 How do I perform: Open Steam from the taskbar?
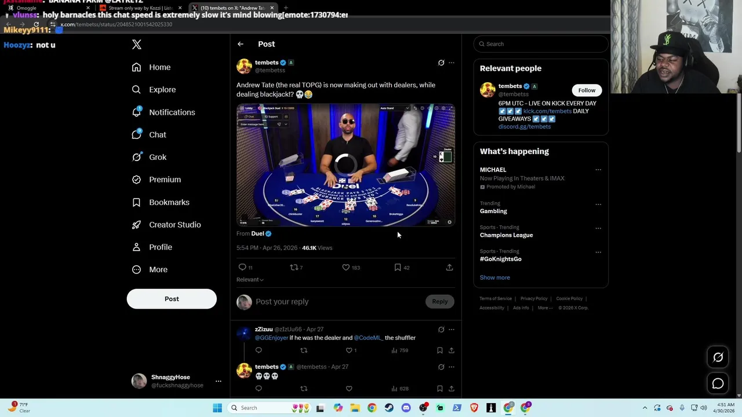coord(389,408)
